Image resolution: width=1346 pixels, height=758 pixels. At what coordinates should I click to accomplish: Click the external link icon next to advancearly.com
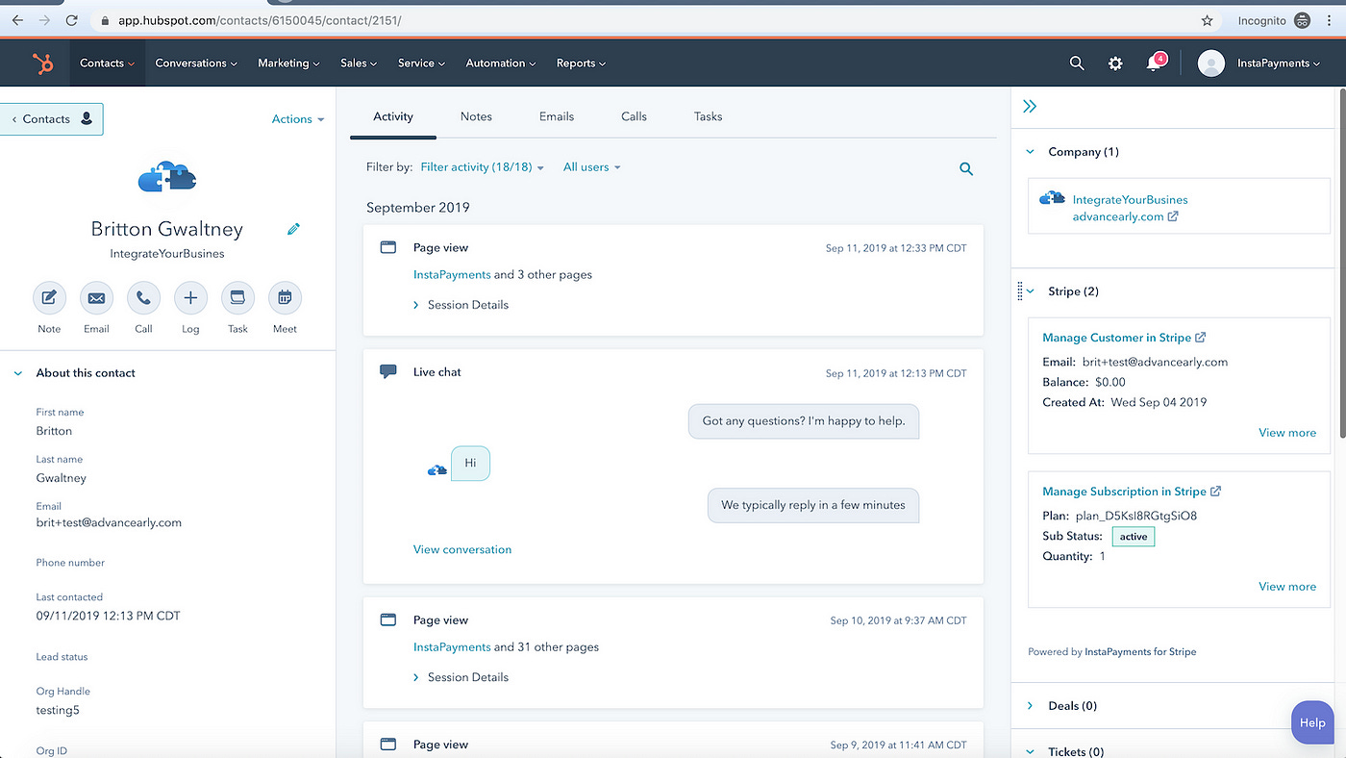tap(1173, 216)
